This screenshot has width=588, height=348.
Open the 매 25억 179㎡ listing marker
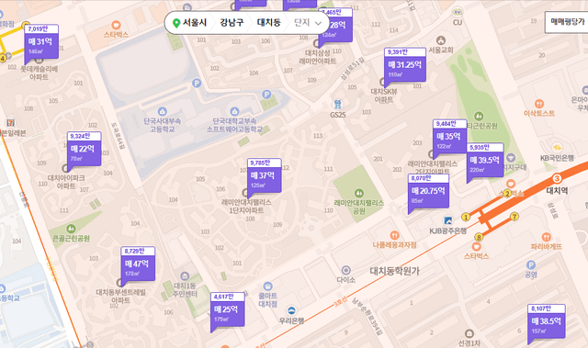pos(228,309)
